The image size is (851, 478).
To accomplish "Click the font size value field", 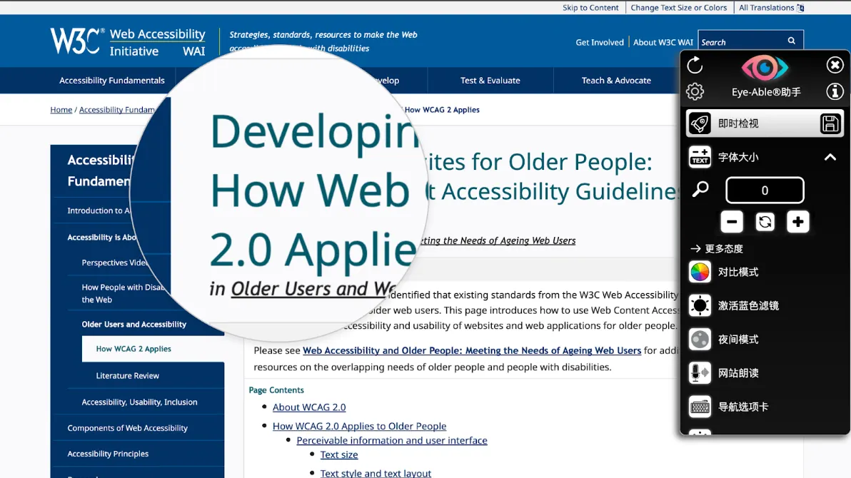I will tap(765, 190).
